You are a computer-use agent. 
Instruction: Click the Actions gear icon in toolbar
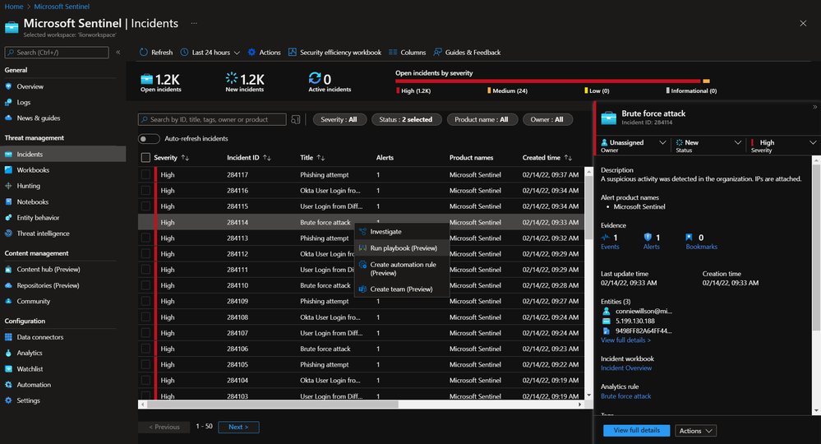pyautogui.click(x=251, y=53)
